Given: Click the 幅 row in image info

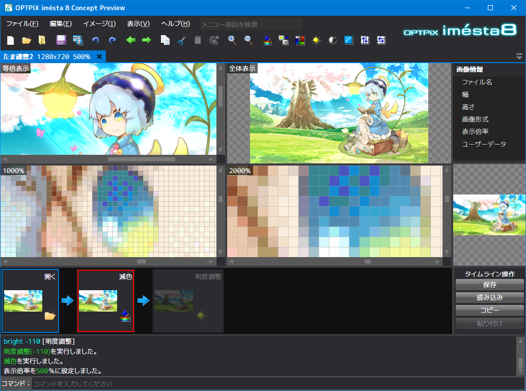Looking at the screenshot, I should (x=465, y=95).
